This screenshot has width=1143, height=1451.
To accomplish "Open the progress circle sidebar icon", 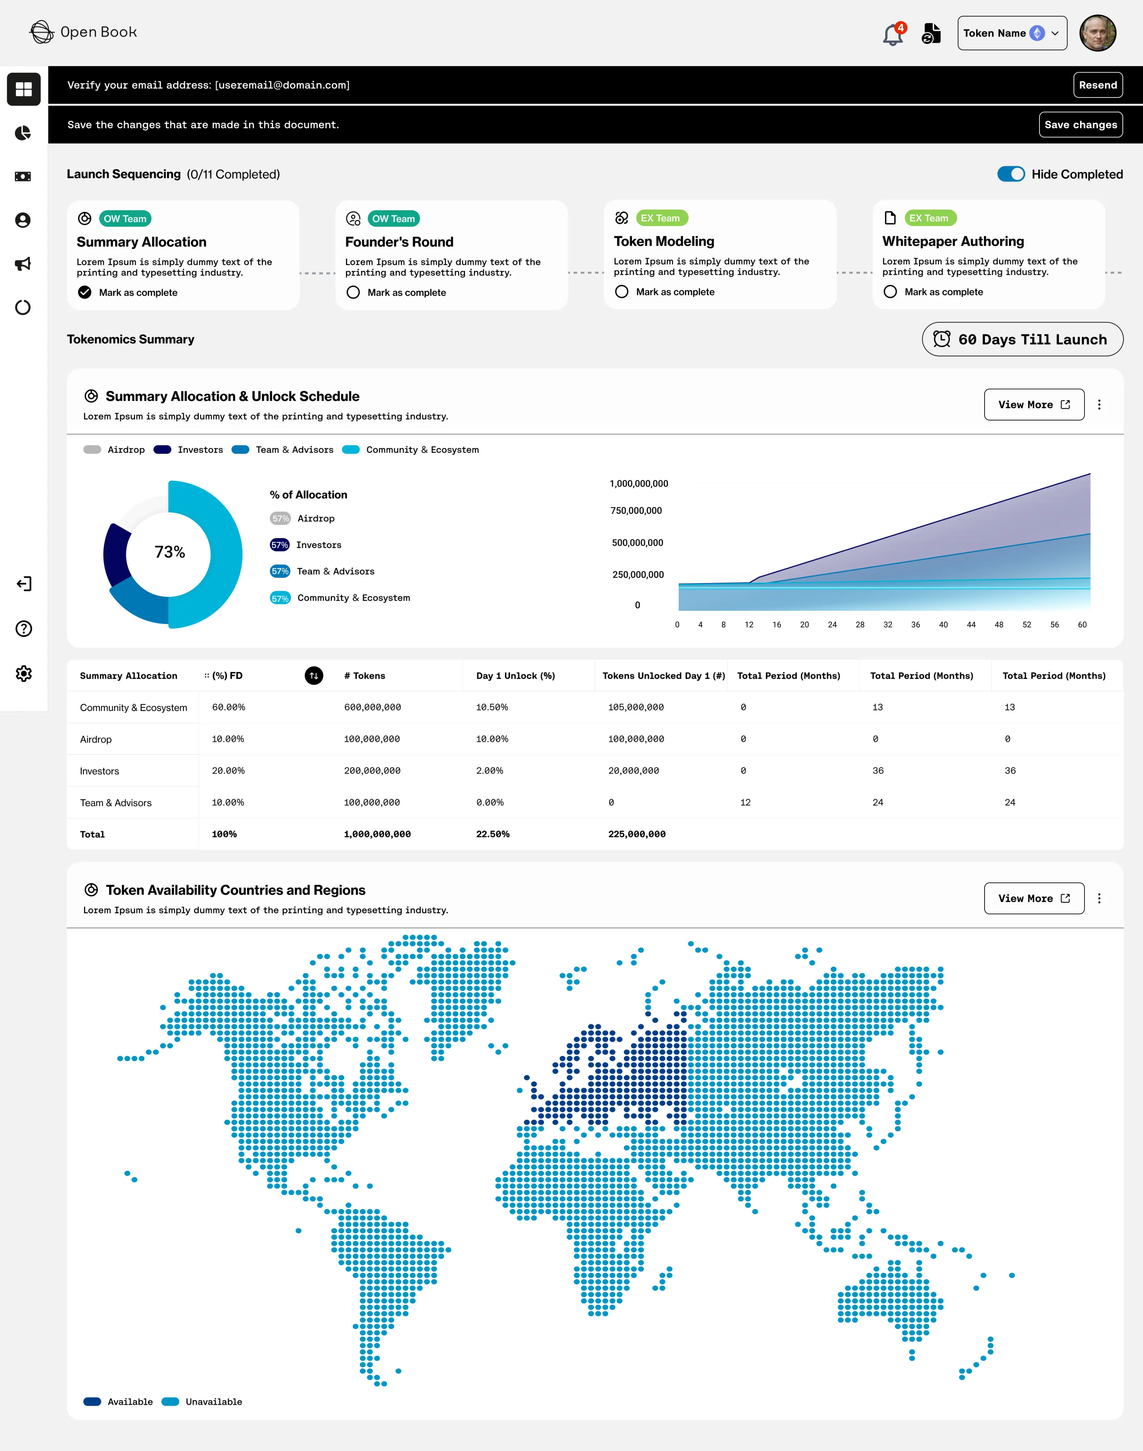I will click(23, 308).
